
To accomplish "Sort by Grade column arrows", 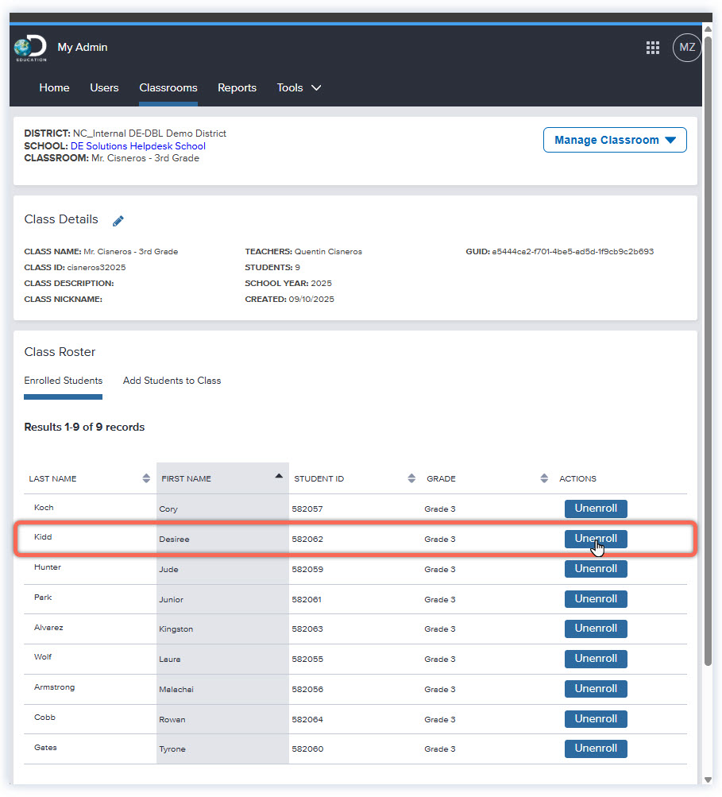I will pyautogui.click(x=544, y=478).
